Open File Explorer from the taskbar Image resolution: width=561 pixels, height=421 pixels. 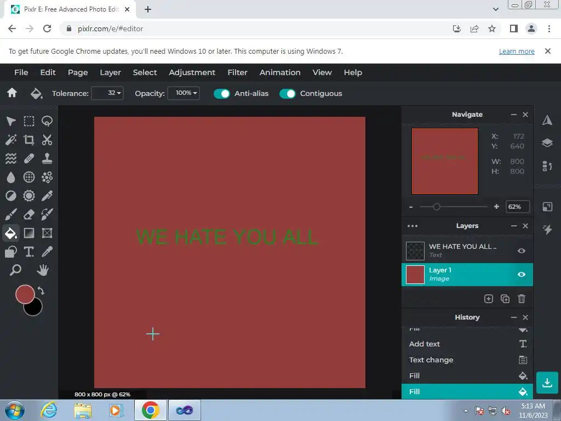point(83,410)
